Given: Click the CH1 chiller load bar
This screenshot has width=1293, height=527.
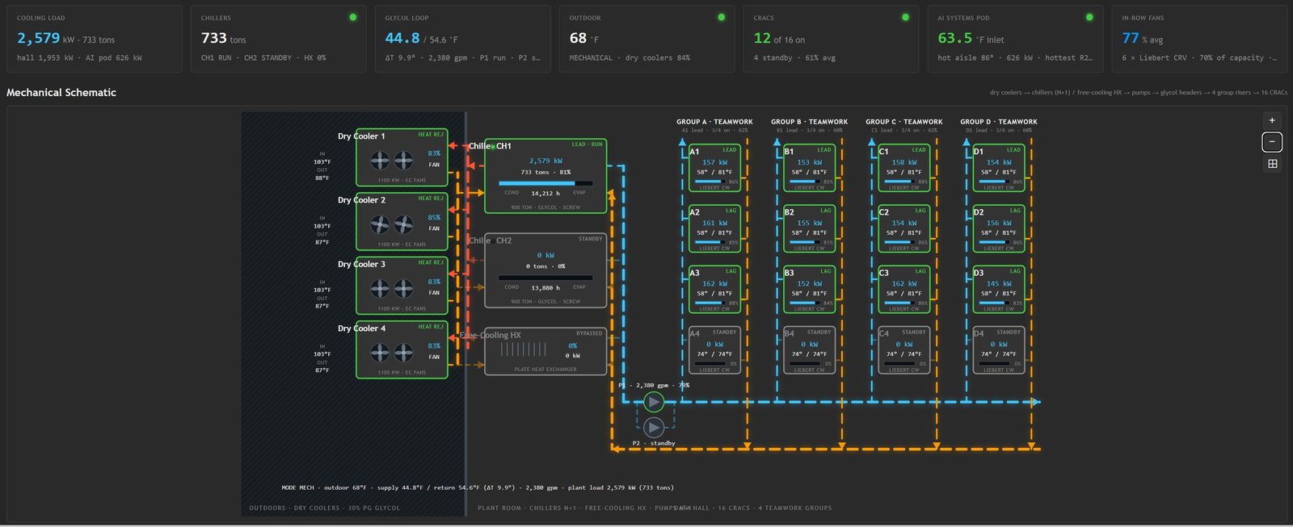Looking at the screenshot, I should (545, 183).
